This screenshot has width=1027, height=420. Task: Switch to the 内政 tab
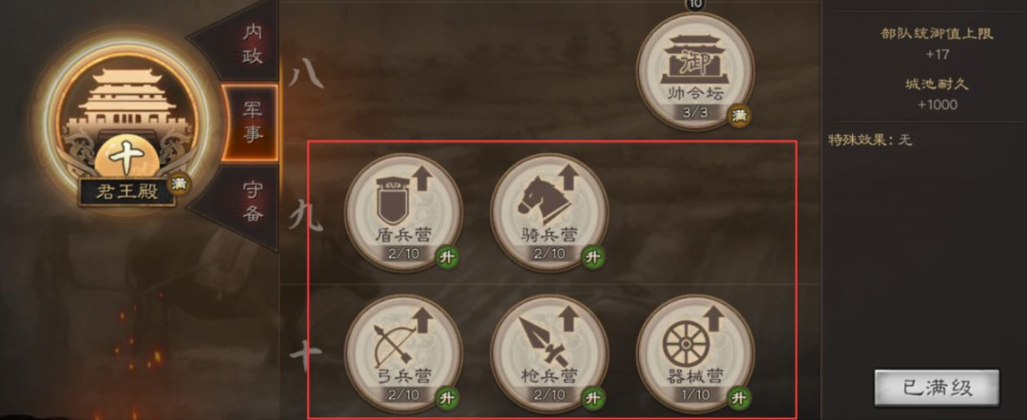[x=252, y=43]
